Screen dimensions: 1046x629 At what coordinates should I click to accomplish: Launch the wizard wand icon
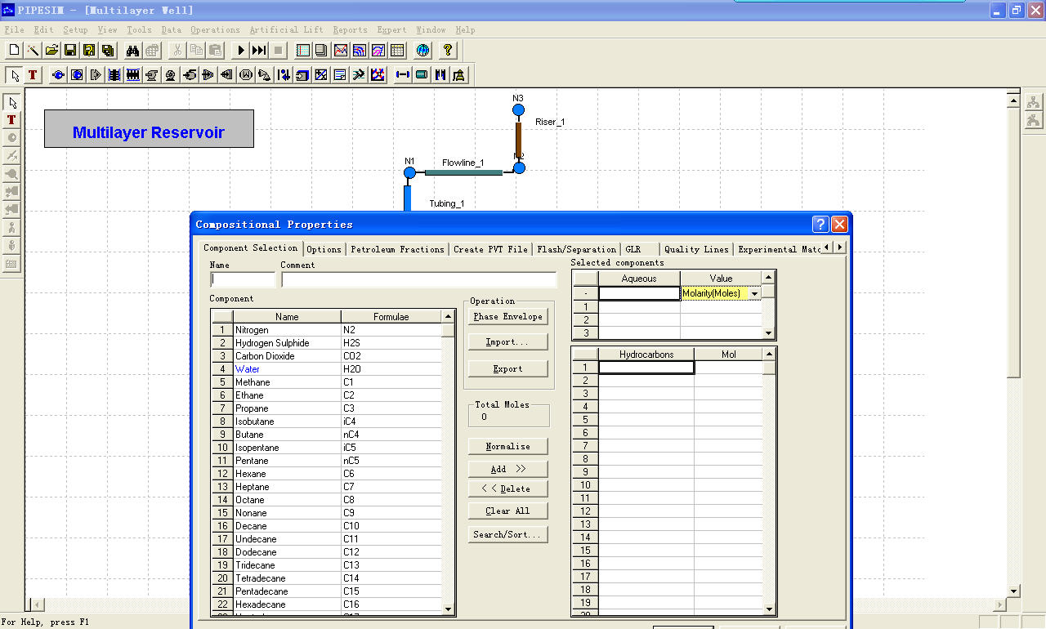[33, 51]
